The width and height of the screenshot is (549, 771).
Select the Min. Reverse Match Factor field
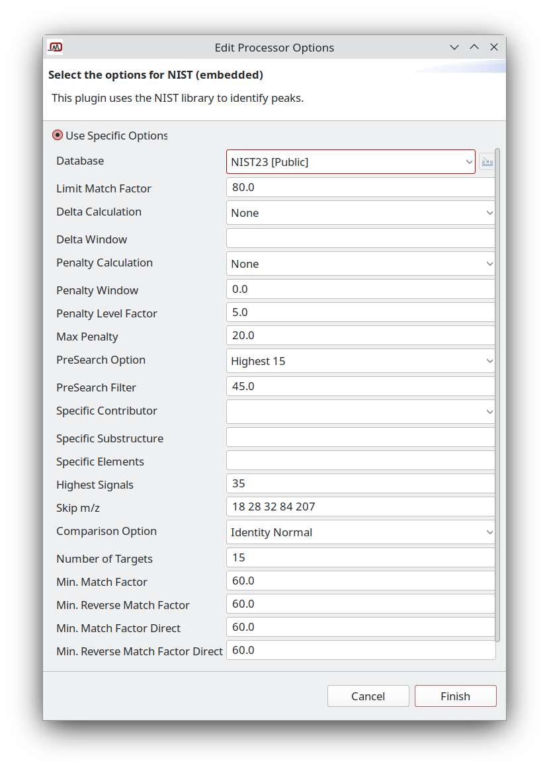click(x=360, y=603)
